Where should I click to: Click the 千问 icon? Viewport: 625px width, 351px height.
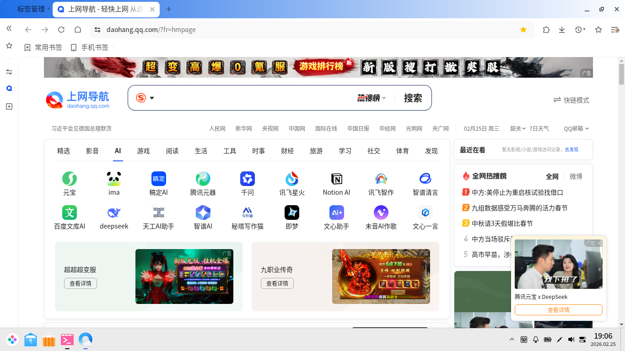click(248, 179)
